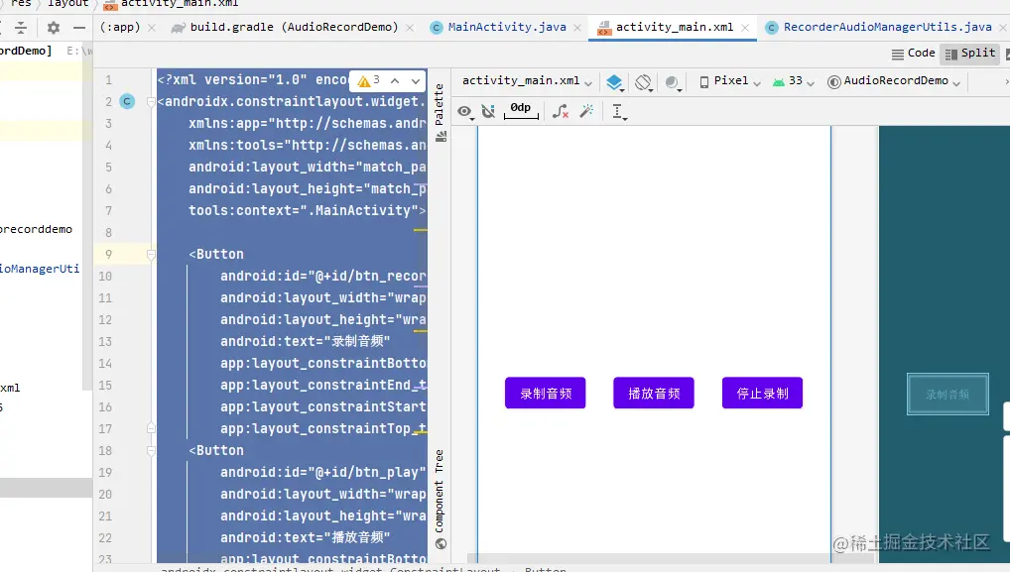Open the Design Surface layers menu
This screenshot has width=1010, height=572.
614,82
